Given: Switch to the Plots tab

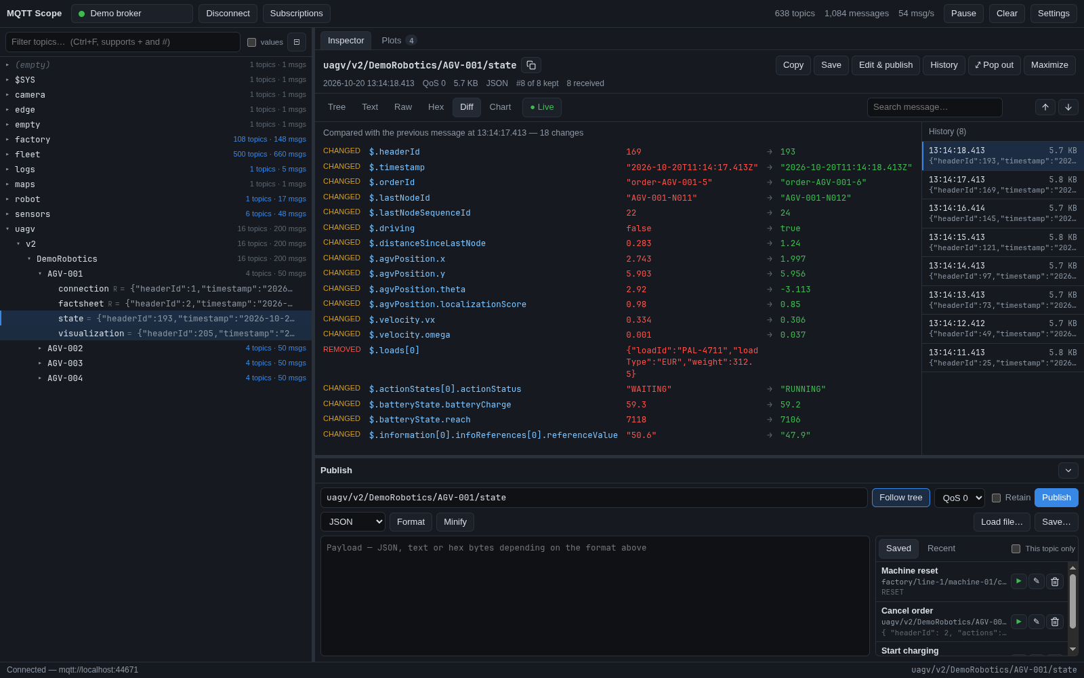Looking at the screenshot, I should (x=398, y=41).
